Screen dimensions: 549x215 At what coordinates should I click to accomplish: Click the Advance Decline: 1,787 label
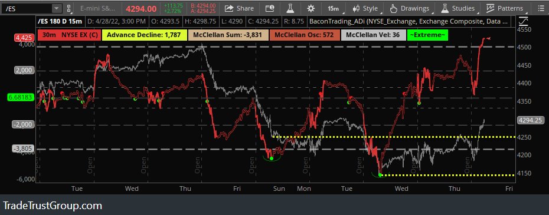[x=145, y=35]
